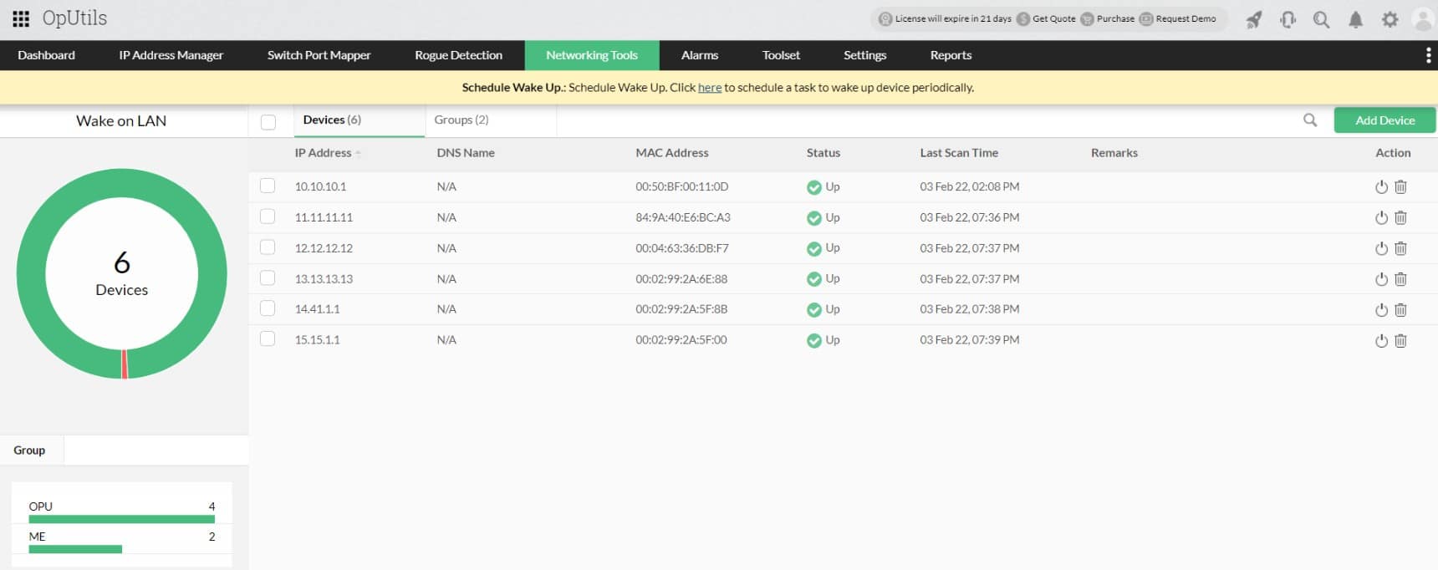
Task: Wake up device 14.41.1.1 via power icon
Action: click(x=1381, y=310)
